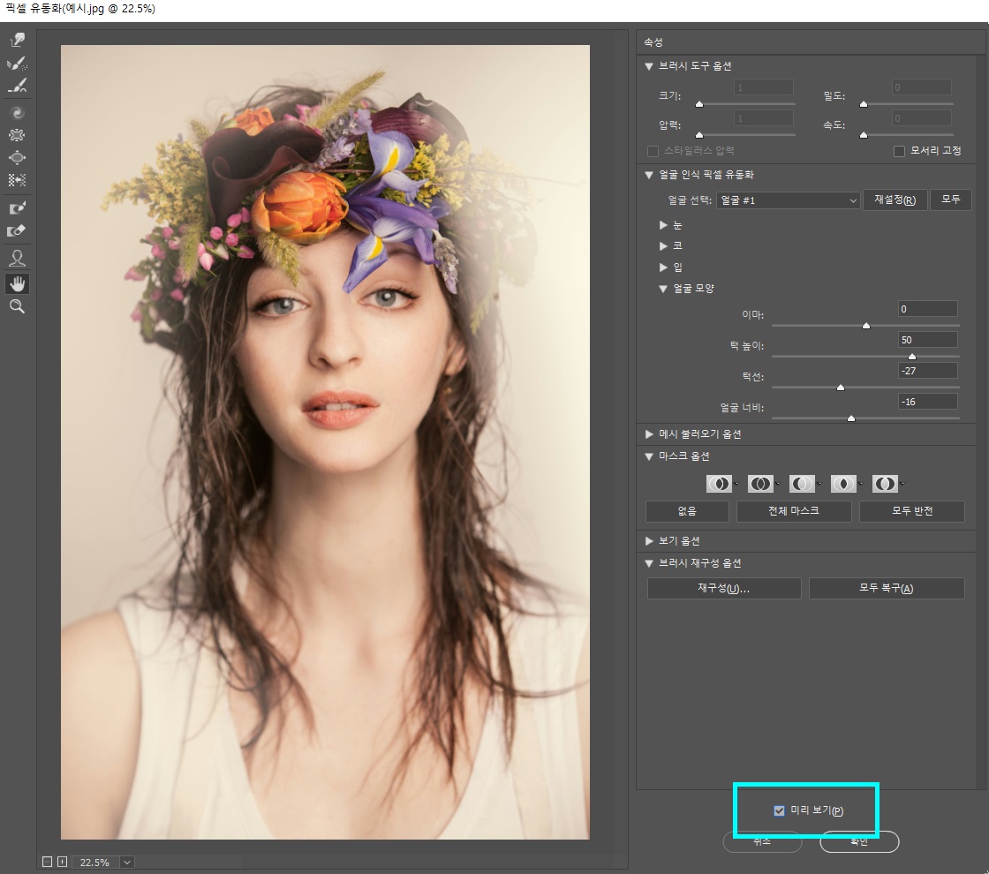This screenshot has width=989, height=874.
Task: Expand the 눈 section
Action: 663,225
